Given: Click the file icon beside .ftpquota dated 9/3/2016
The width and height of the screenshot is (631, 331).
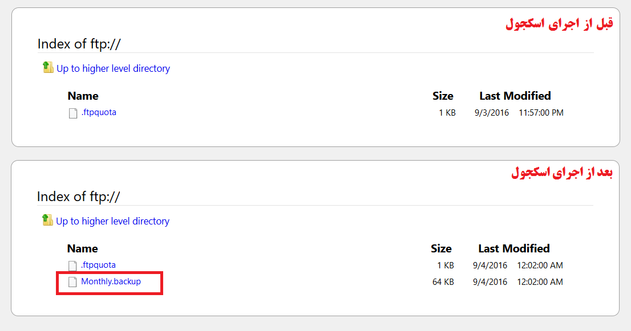Looking at the screenshot, I should click(73, 113).
